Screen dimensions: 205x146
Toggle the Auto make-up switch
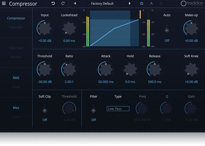point(167,30)
